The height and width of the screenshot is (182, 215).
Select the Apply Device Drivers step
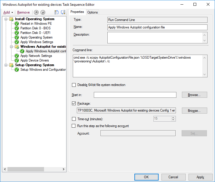click(x=35, y=60)
